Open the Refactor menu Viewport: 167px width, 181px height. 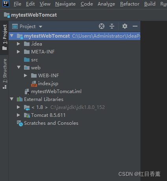point(130,4)
